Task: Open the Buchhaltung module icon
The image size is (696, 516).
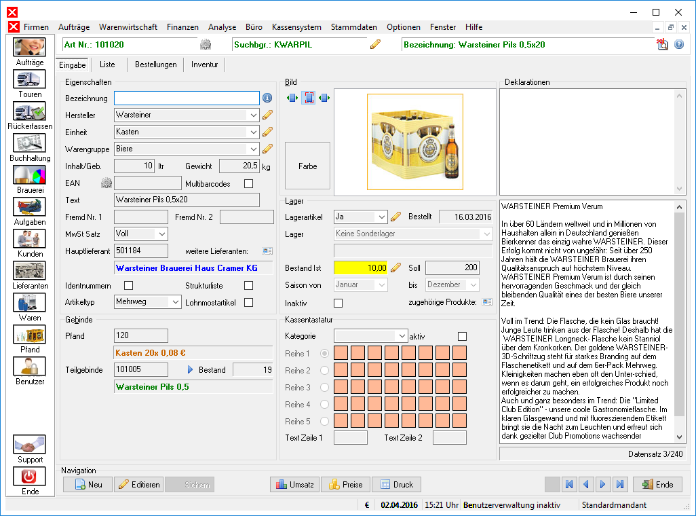Action: click(29, 143)
